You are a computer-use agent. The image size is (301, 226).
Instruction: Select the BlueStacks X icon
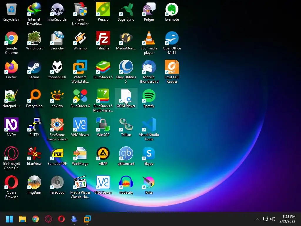pyautogui.click(x=80, y=96)
